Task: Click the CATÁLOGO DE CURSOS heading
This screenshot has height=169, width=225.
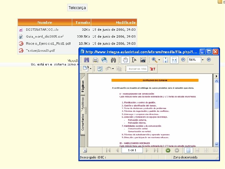Action: coord(155,80)
